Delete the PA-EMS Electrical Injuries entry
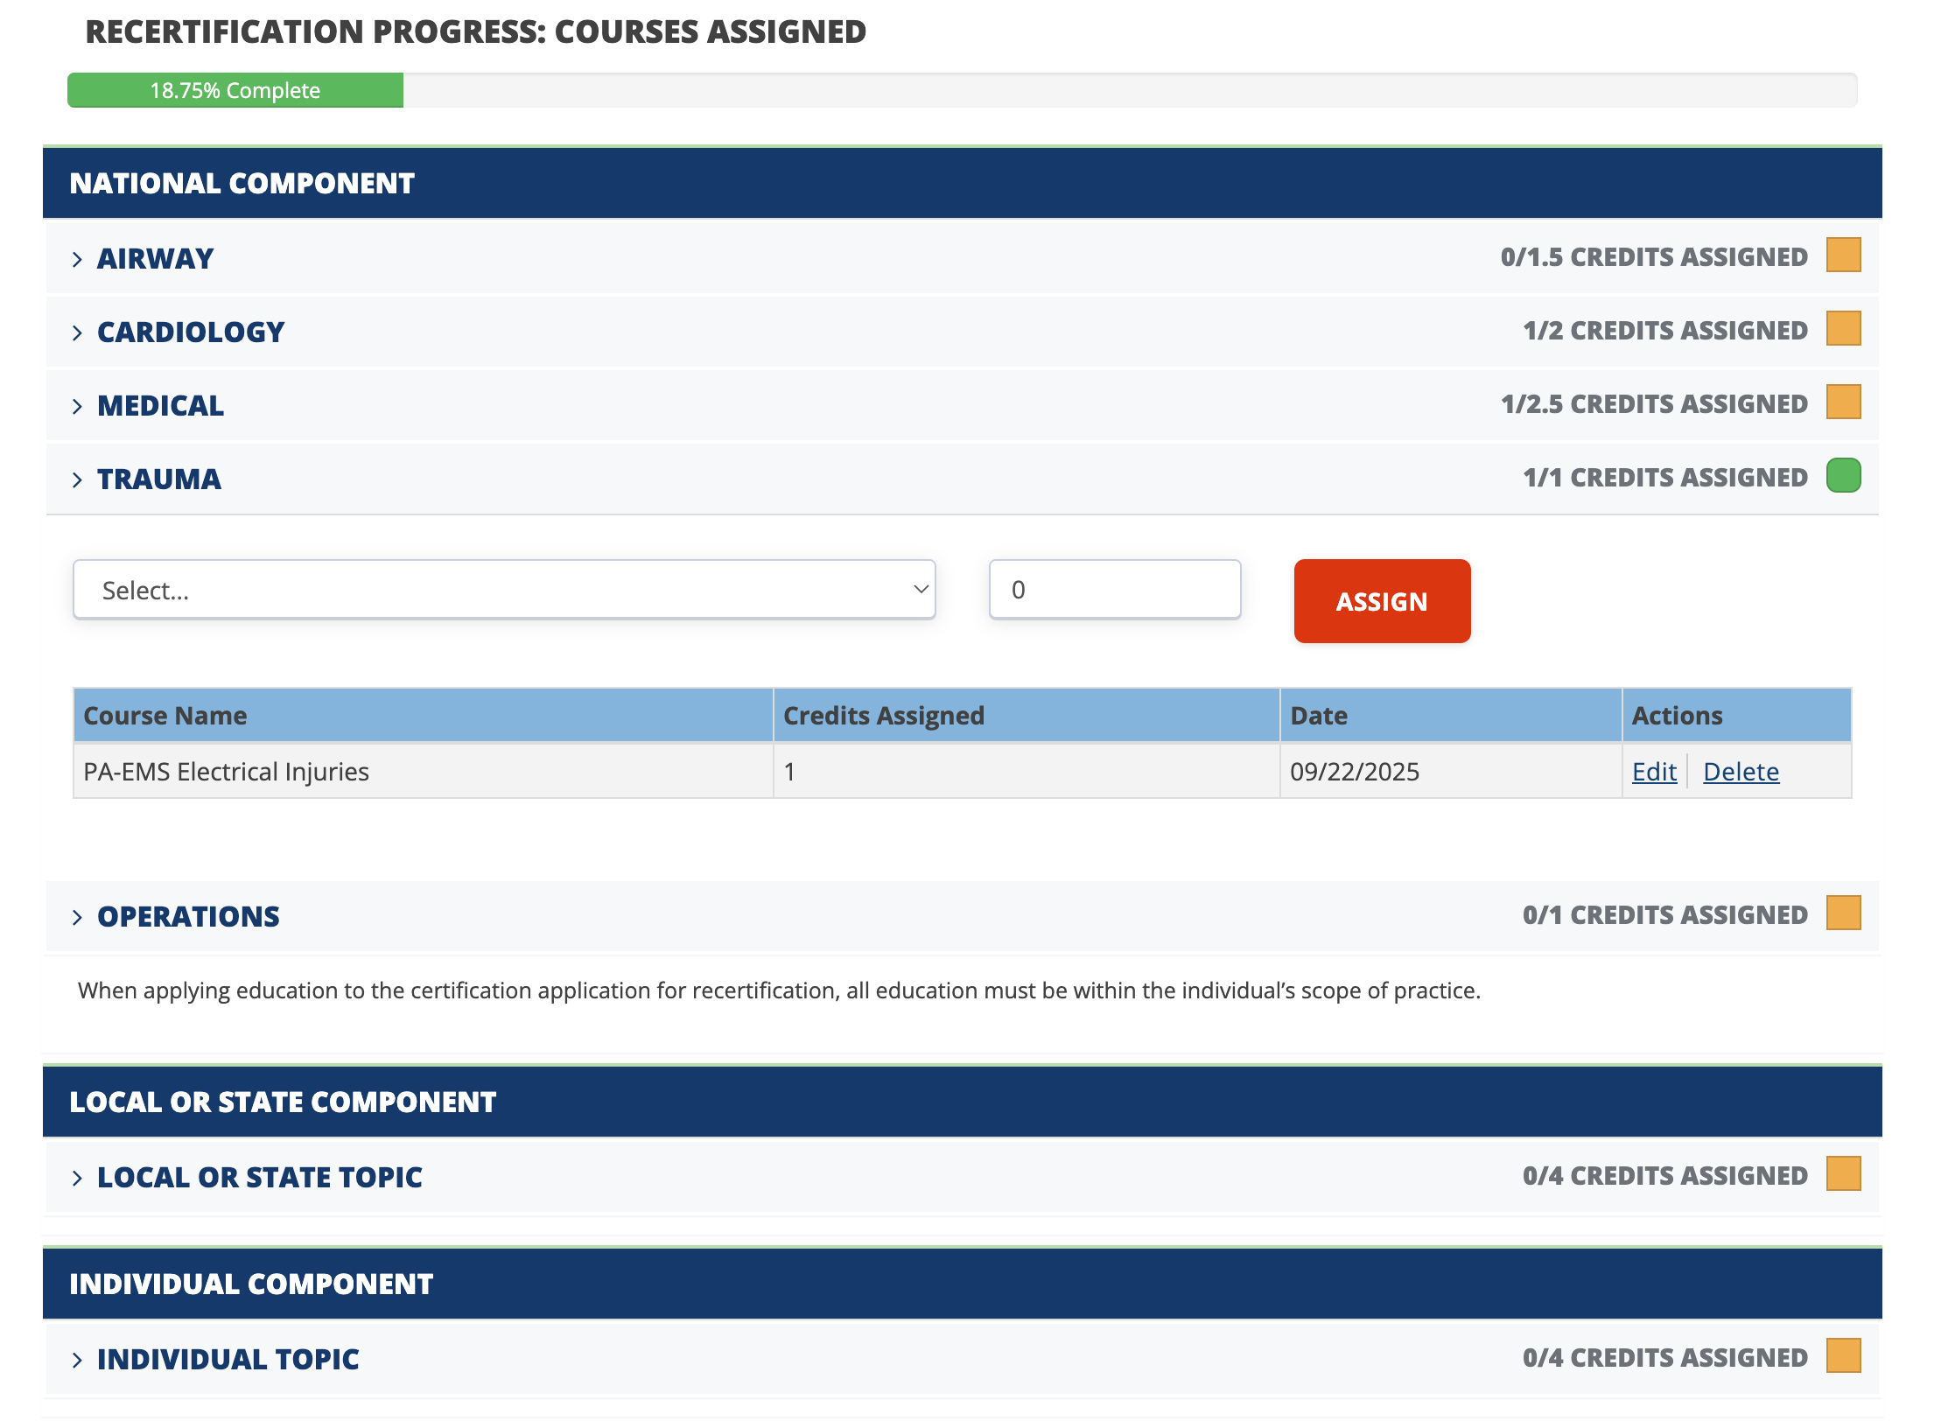 (x=1740, y=772)
